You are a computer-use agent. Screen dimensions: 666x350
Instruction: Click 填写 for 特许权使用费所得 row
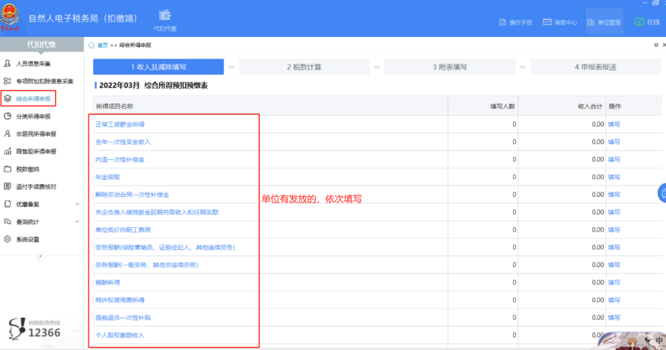pyautogui.click(x=614, y=300)
